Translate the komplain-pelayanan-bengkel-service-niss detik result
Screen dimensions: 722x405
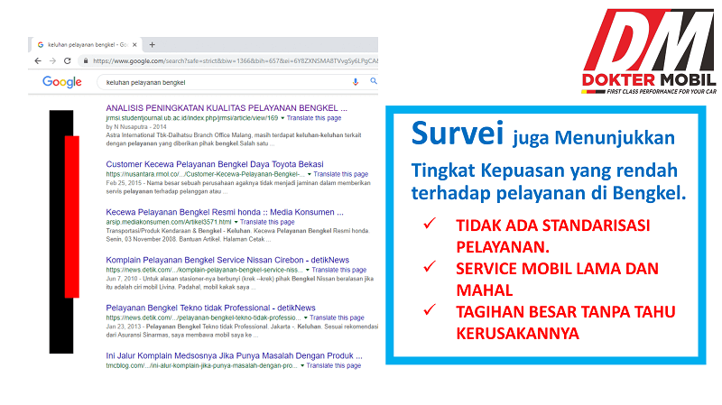coord(339,270)
